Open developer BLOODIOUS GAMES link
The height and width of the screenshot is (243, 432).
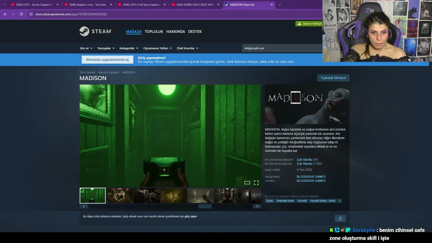click(x=311, y=177)
